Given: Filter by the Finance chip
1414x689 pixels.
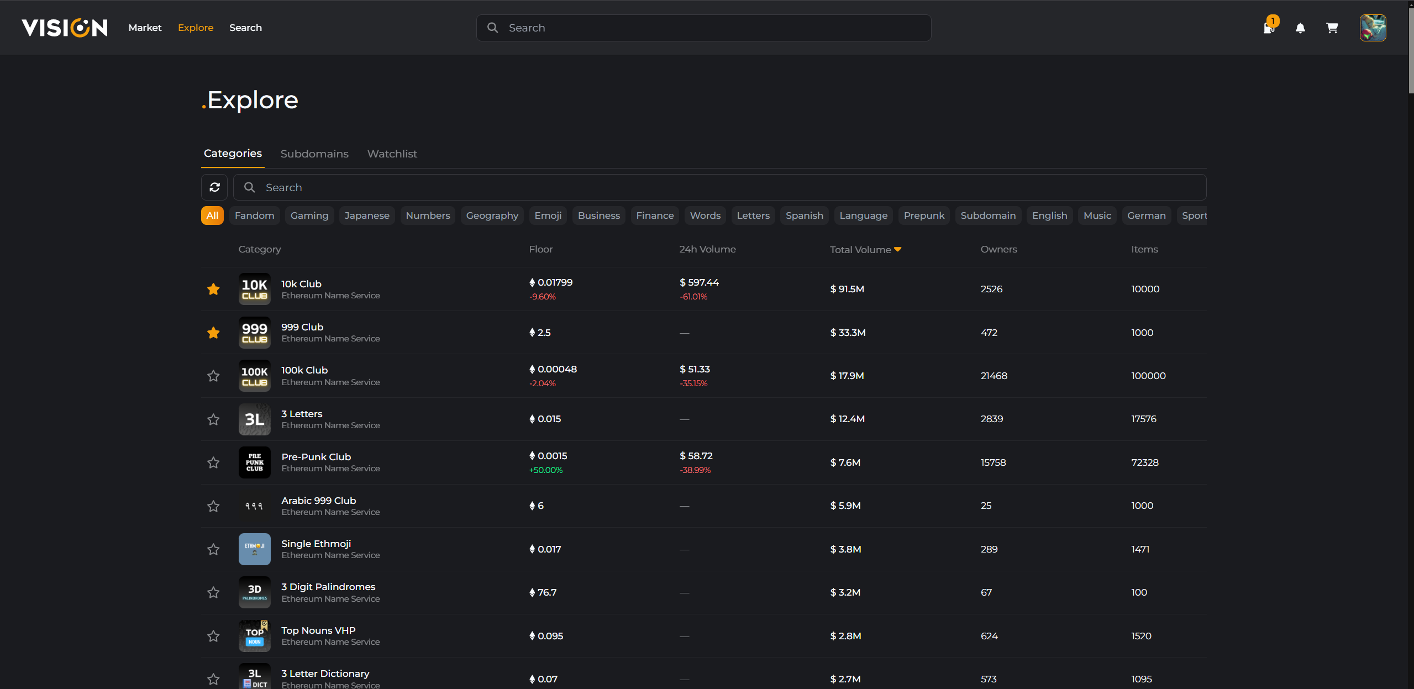Looking at the screenshot, I should (655, 215).
